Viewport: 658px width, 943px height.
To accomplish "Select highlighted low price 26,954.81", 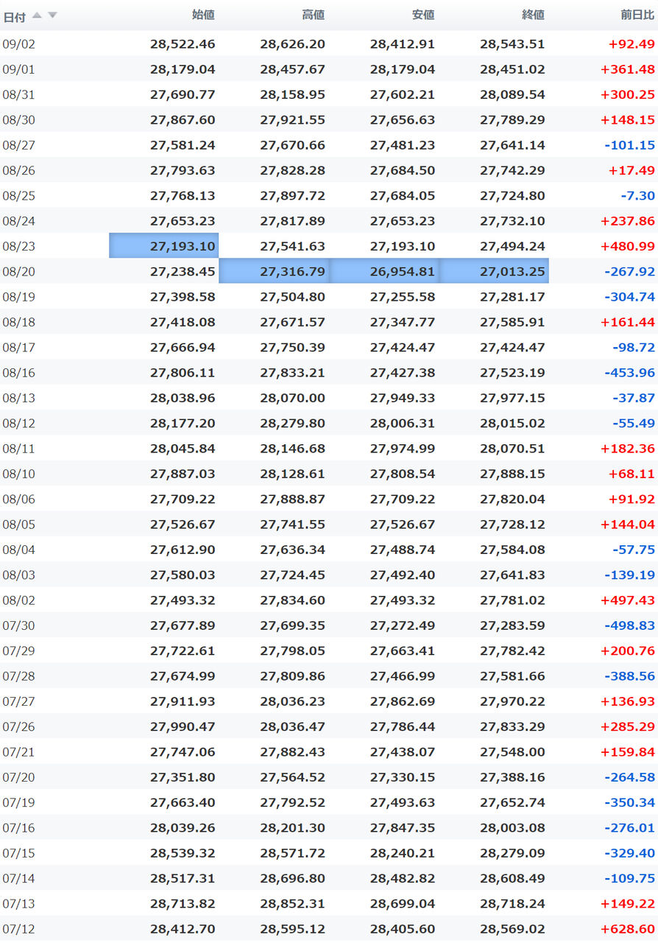I will [383, 271].
